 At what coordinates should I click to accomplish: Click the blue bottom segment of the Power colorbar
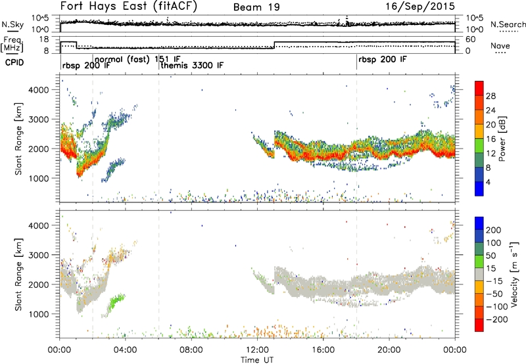pos(479,189)
